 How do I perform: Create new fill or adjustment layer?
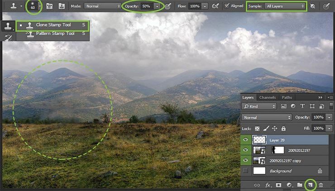289,185
